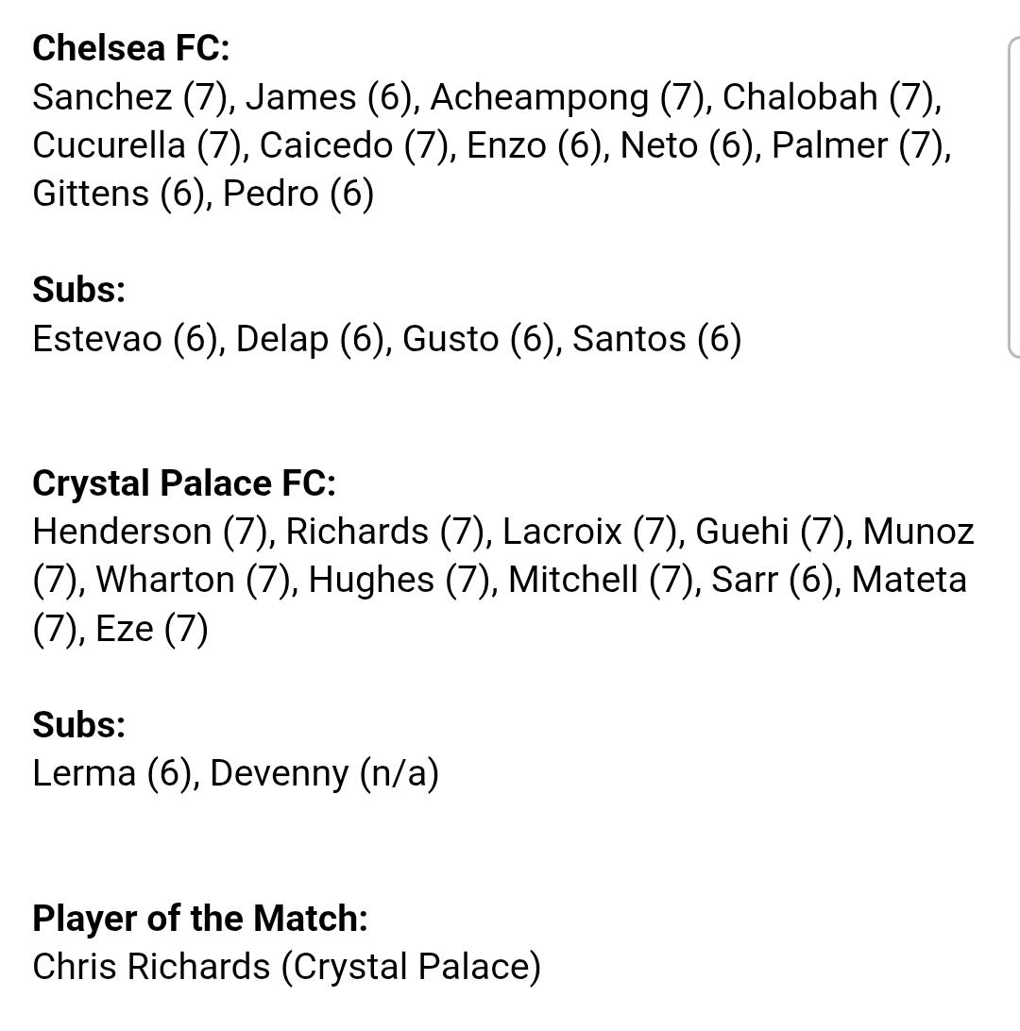Click on Palmer (7) rating
The height and width of the screenshot is (1031, 1020).
coord(860,145)
